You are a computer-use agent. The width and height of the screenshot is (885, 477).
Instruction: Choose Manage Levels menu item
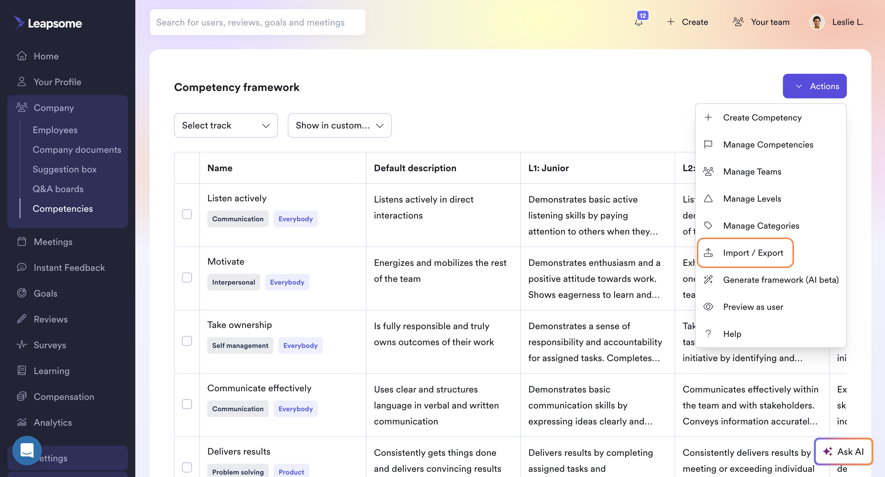point(770,199)
